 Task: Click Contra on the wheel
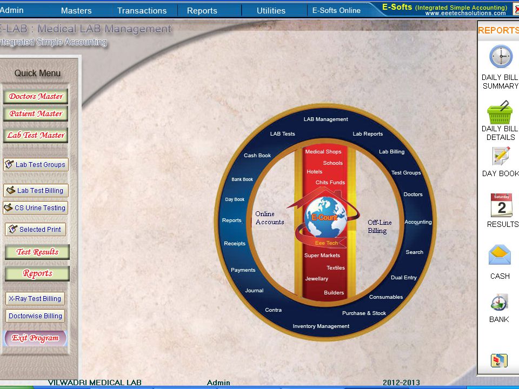tap(274, 310)
